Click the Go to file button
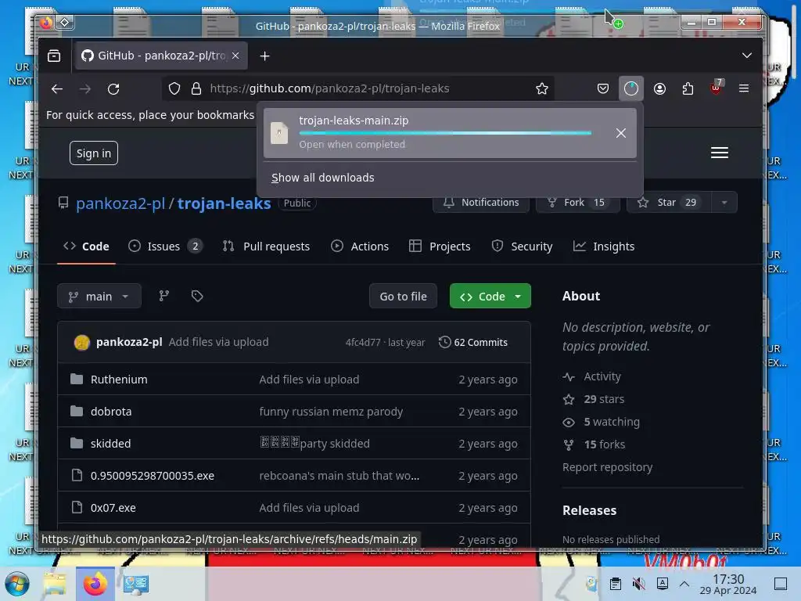The width and height of the screenshot is (801, 601). (x=403, y=297)
